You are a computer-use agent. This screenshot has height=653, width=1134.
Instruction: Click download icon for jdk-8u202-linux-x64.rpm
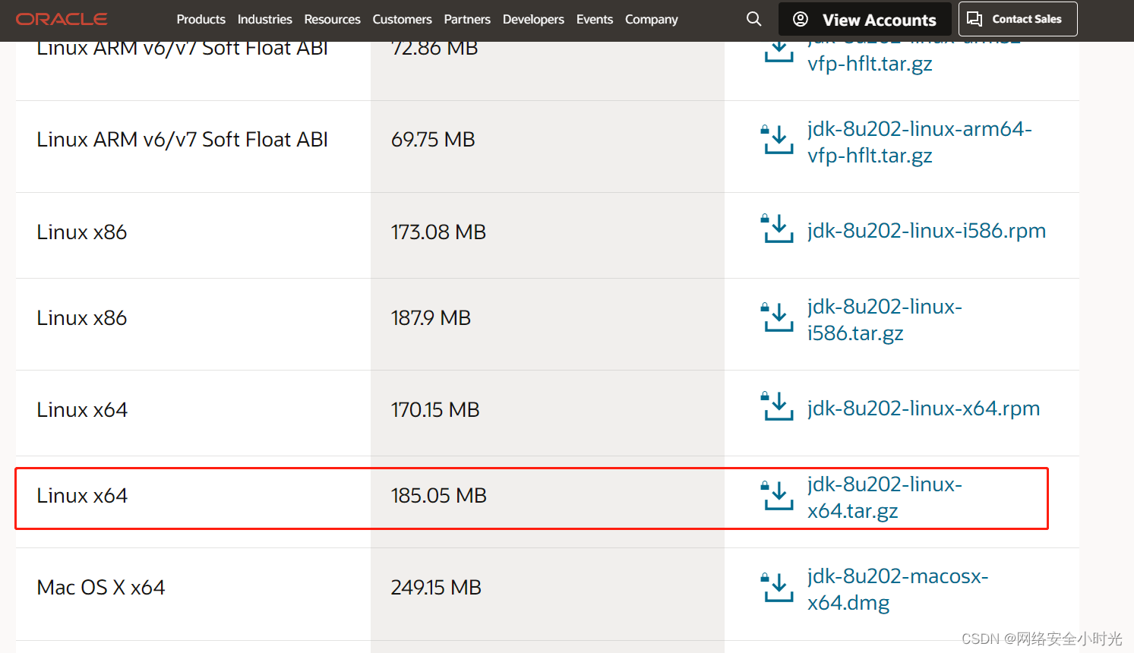(x=779, y=406)
